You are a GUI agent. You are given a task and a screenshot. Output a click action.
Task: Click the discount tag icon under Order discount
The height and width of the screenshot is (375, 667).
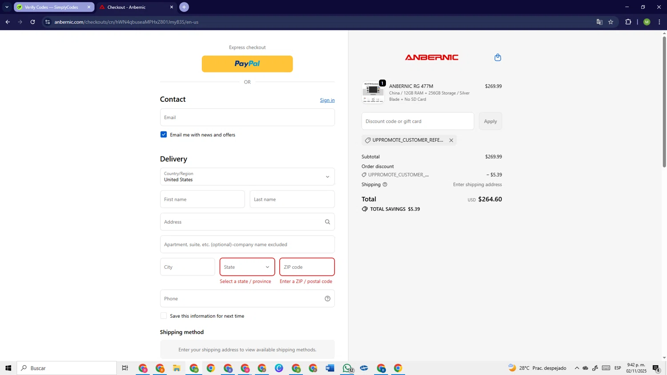point(364,175)
